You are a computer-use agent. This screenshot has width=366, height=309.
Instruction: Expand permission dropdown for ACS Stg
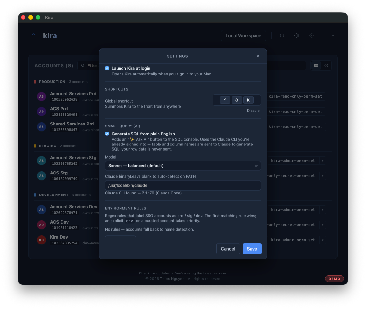pos(323,176)
